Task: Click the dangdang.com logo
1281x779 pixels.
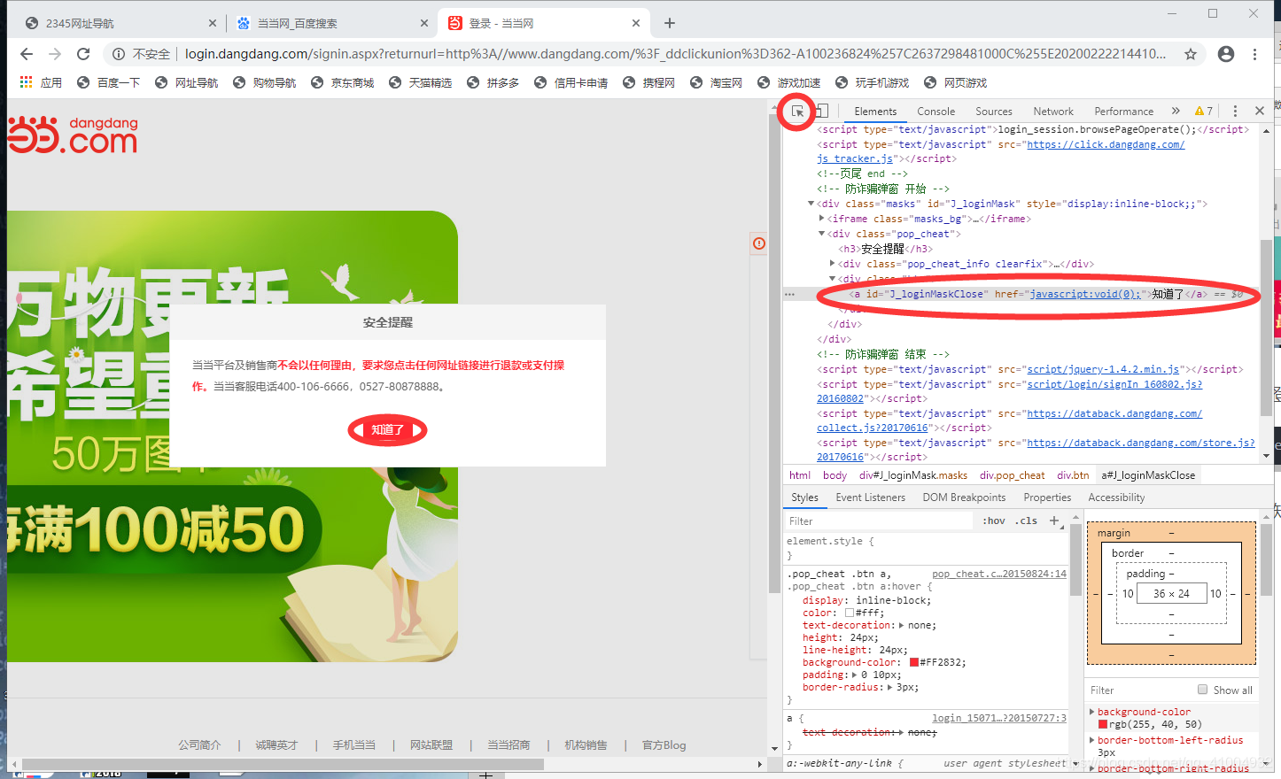Action: [x=74, y=135]
